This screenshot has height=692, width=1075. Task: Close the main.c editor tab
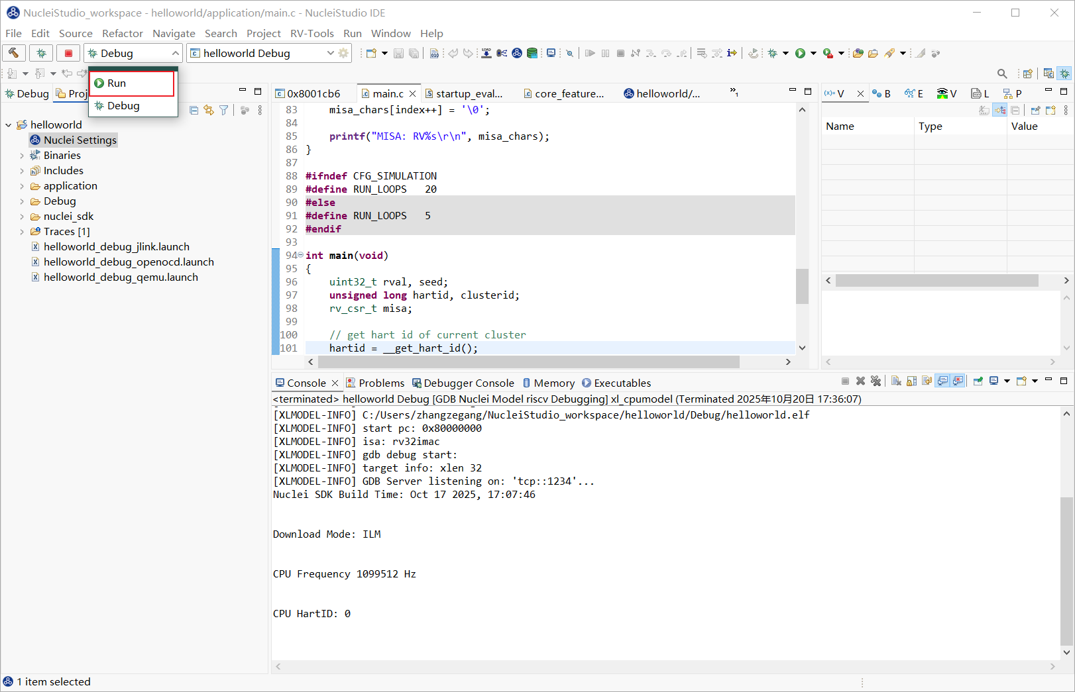pos(413,94)
